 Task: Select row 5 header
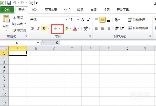tap(4, 72)
